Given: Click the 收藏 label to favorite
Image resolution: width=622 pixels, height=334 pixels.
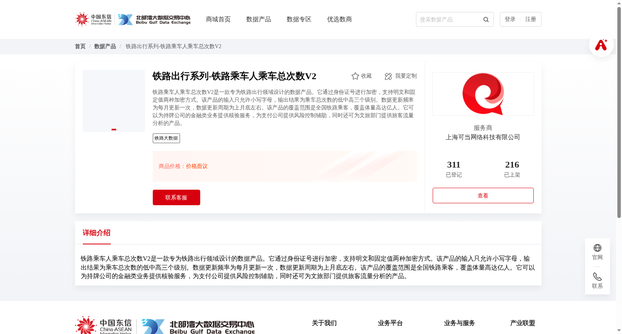Looking at the screenshot, I should pos(366,76).
